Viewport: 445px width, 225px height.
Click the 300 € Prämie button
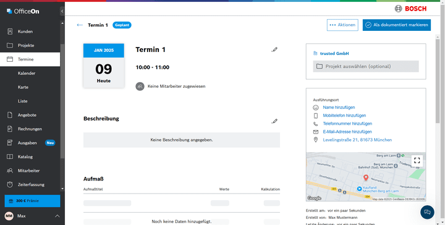coord(32,201)
